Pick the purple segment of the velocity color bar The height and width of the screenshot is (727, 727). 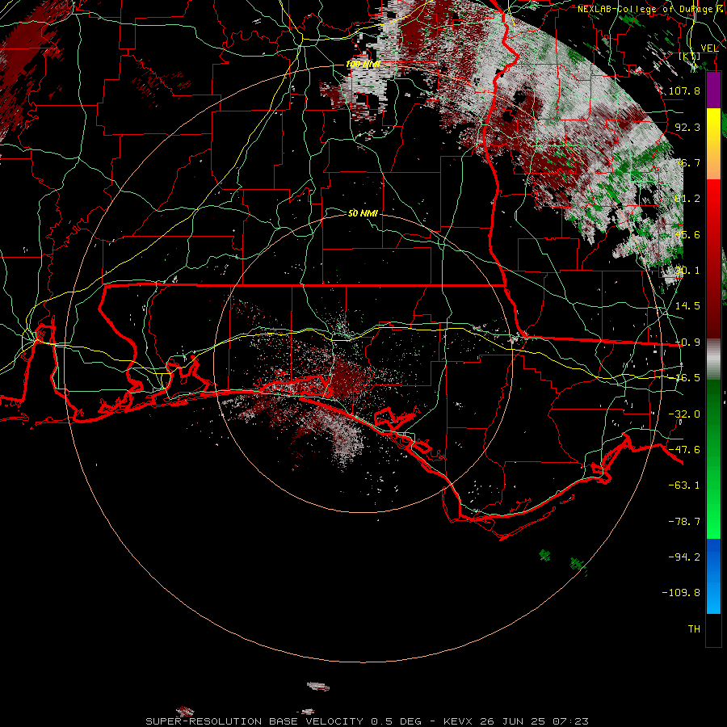(x=713, y=90)
